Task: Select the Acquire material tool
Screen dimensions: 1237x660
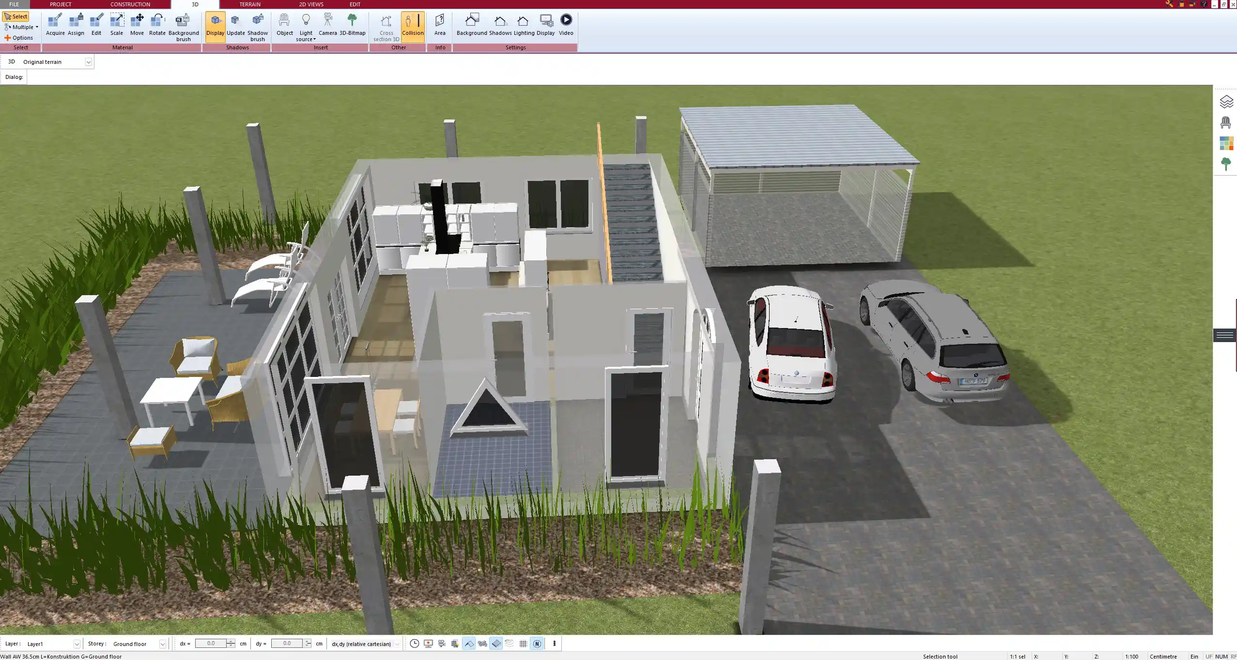Action: [x=55, y=24]
